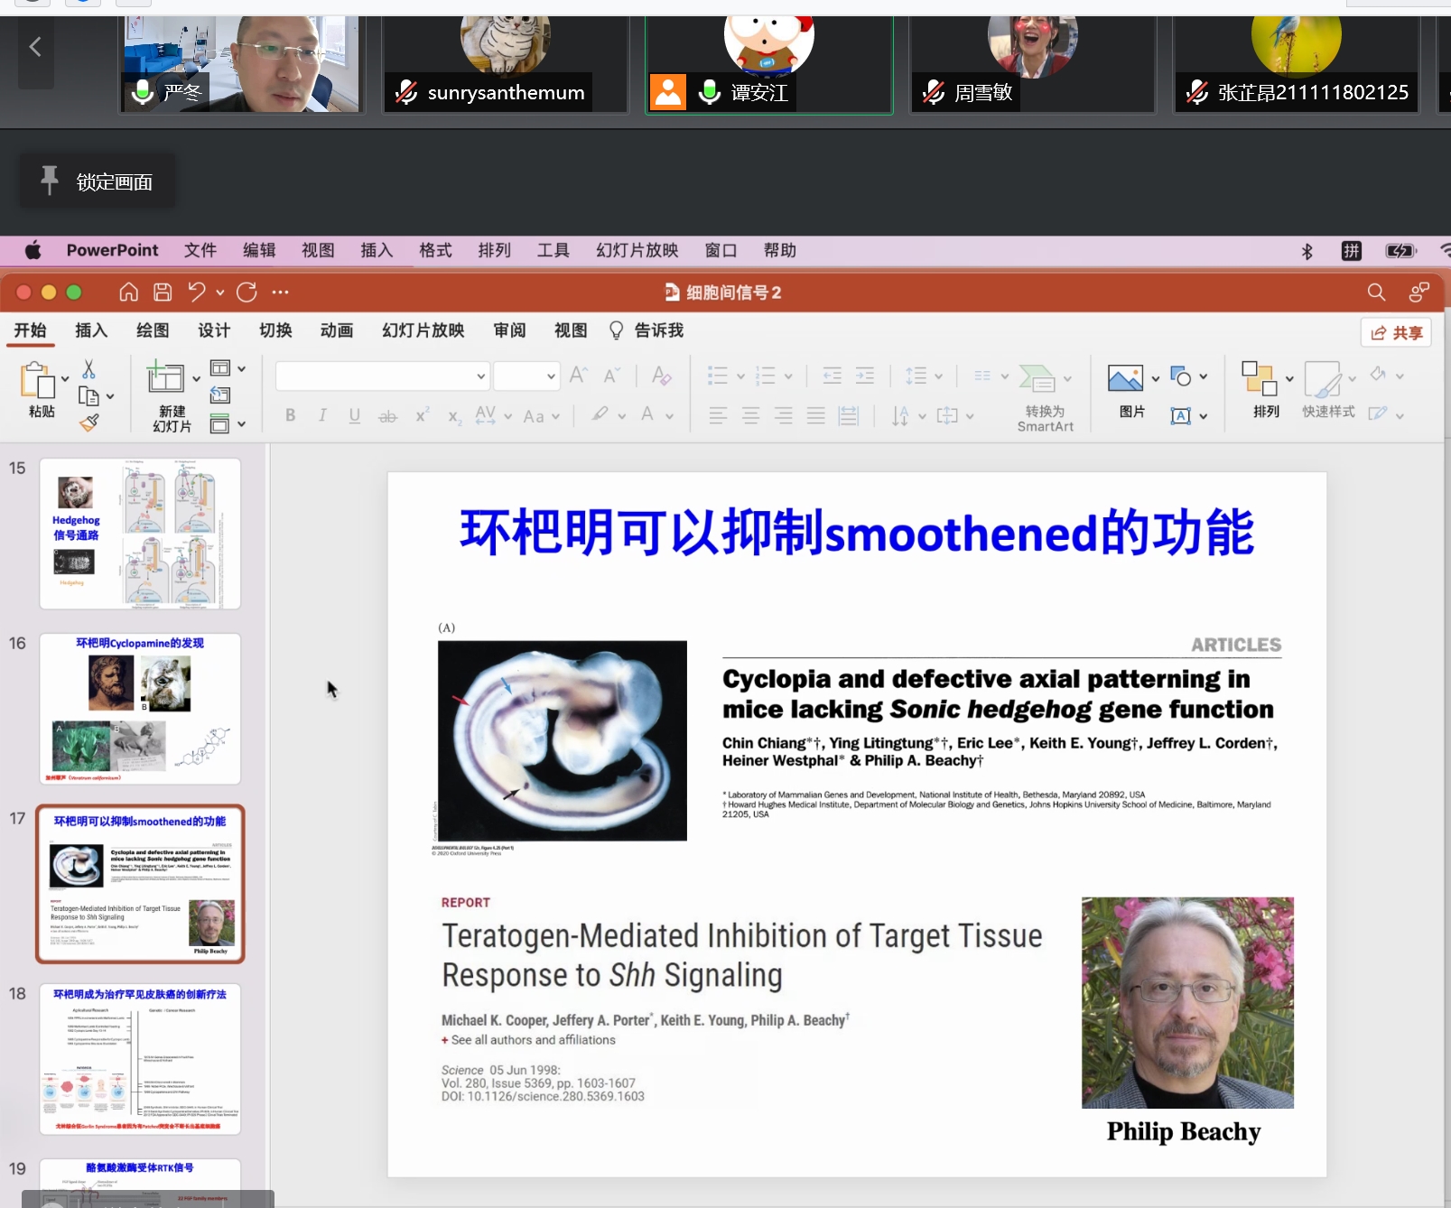The height and width of the screenshot is (1208, 1451).
Task: Go back with the participant strip left arrow
Action: click(36, 47)
